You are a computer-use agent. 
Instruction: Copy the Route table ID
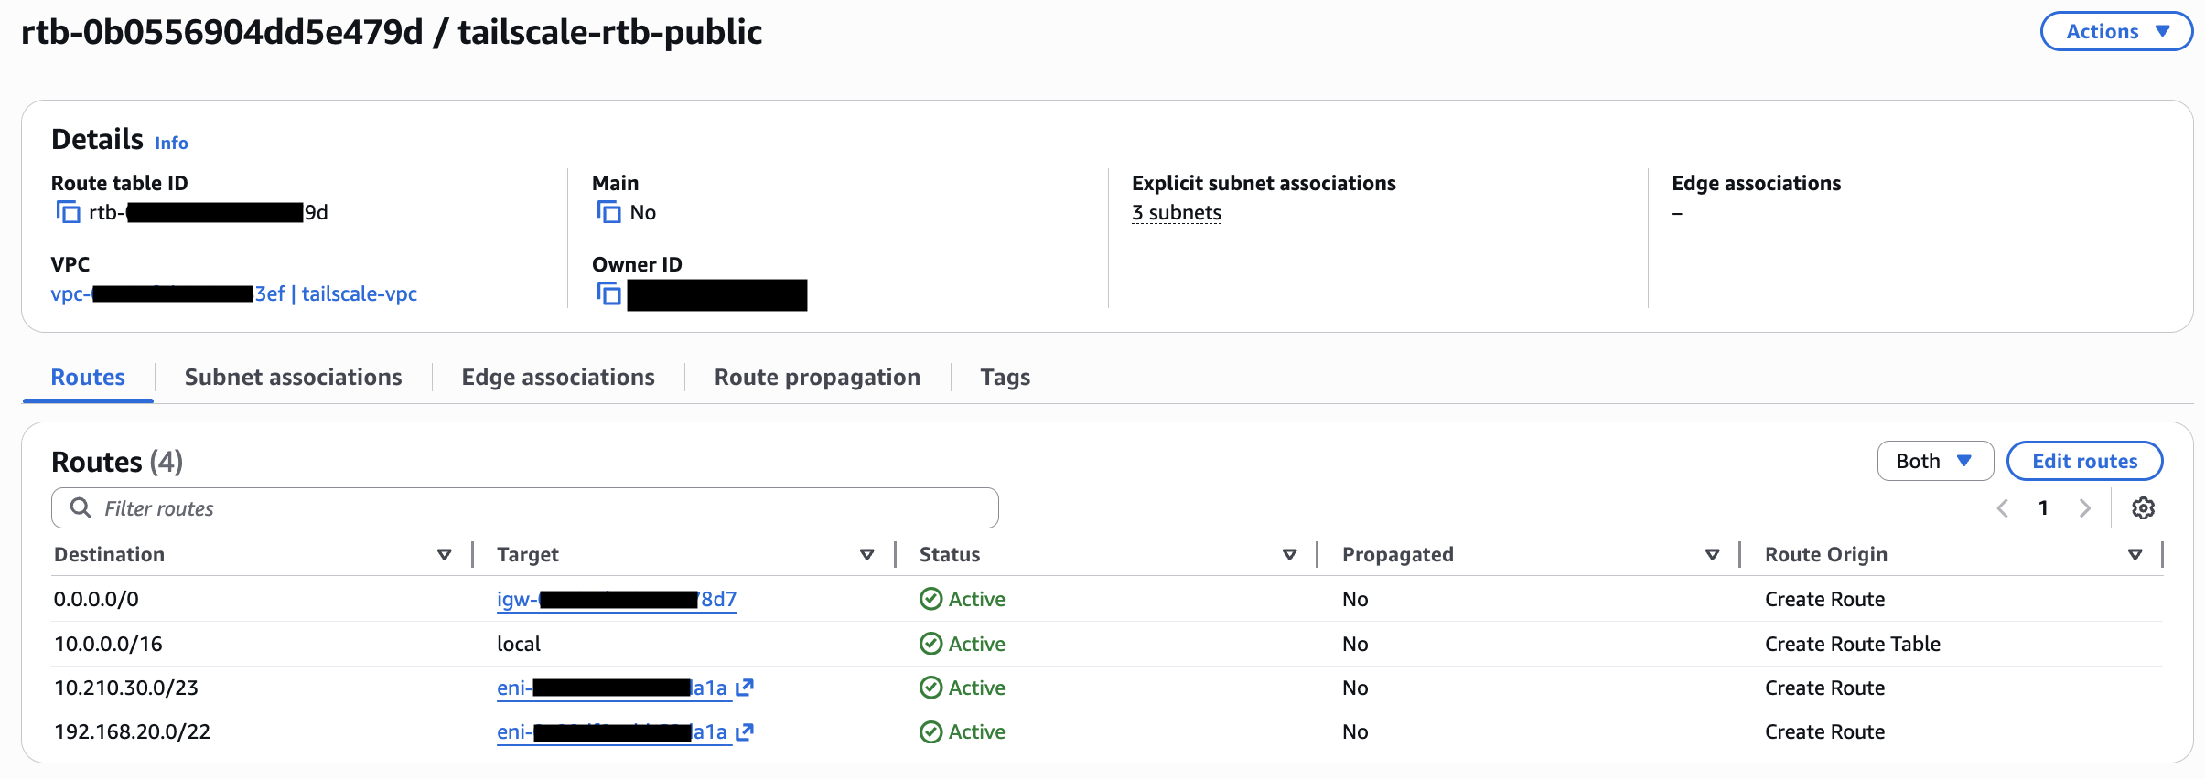pyautogui.click(x=68, y=212)
